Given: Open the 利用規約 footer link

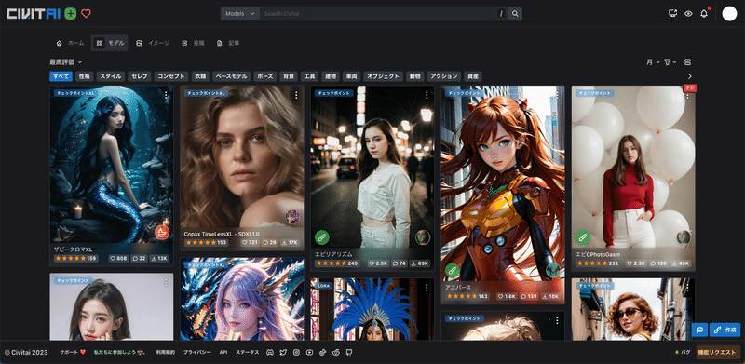Looking at the screenshot, I should tap(166, 353).
